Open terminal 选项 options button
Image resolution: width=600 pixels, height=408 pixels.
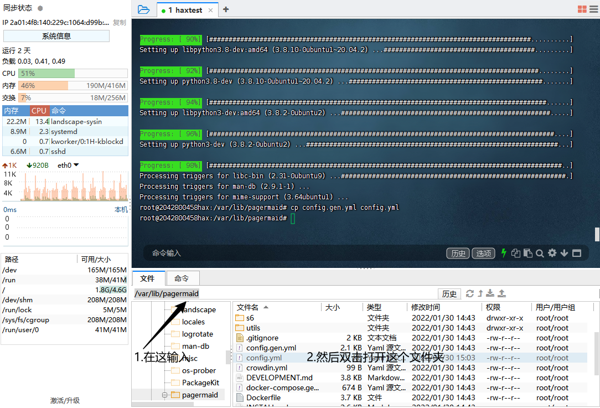[484, 254]
